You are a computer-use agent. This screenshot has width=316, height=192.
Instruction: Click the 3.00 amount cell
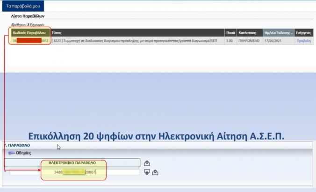pyautogui.click(x=230, y=41)
